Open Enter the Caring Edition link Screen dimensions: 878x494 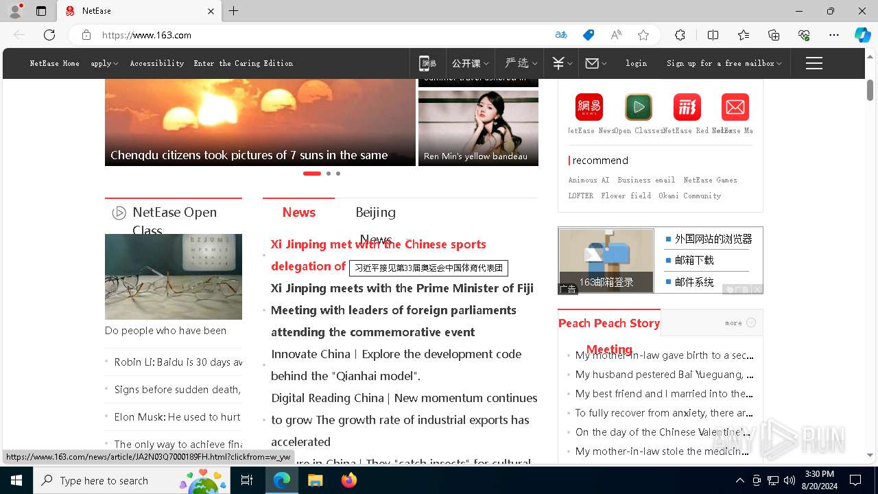pos(244,63)
